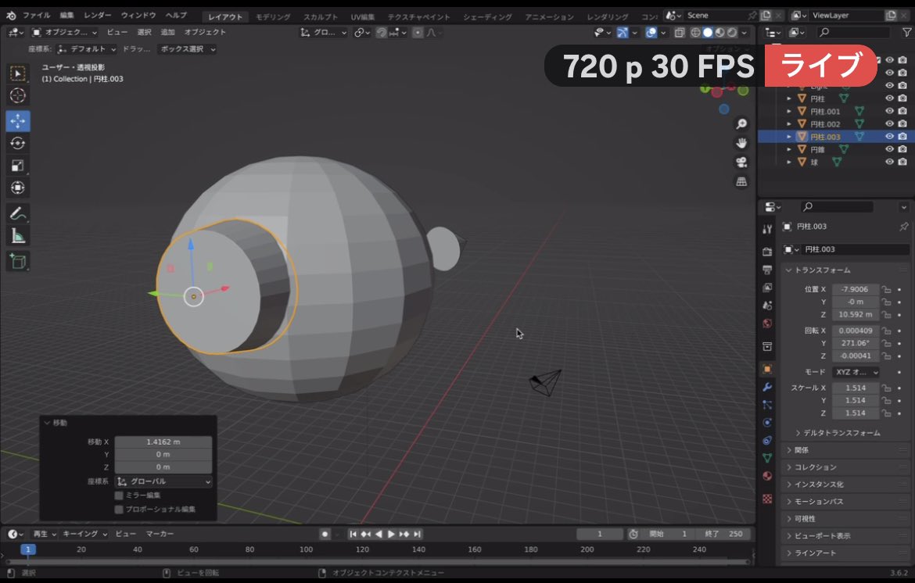The image size is (915, 583).
Task: Open the Physics properties tab
Action: [x=767, y=423]
